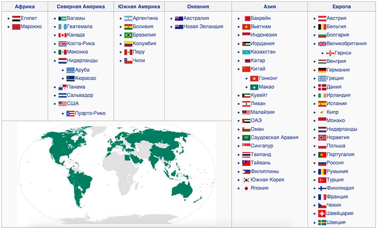This screenshot has height=228, width=378.
Task: Click the Mexico flag icon beside Мексика
Action: pyautogui.click(x=63, y=52)
